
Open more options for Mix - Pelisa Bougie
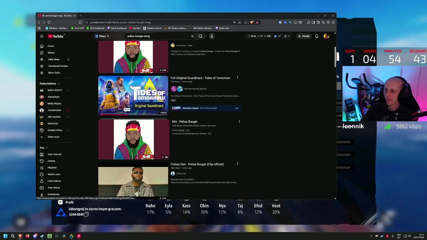coord(239,122)
